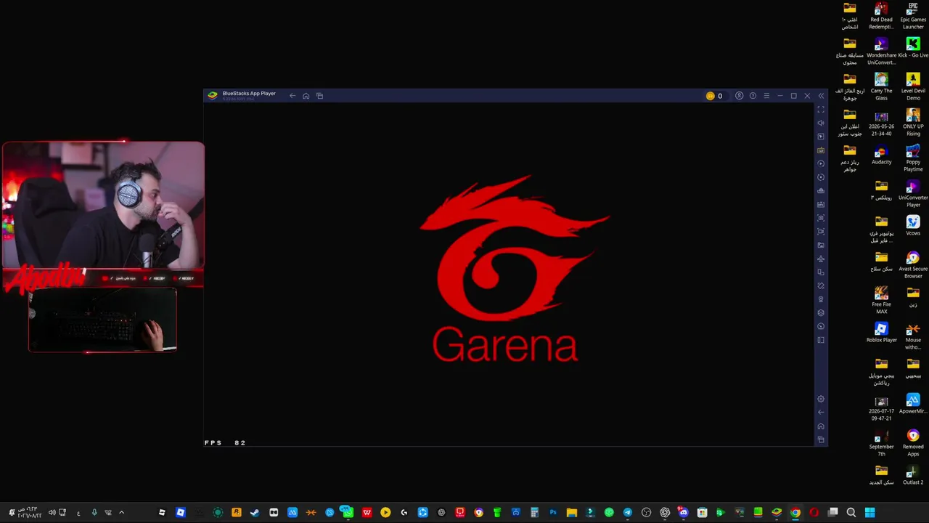This screenshot has height=523, width=929.
Task: Select the UniConverter Player shortcut
Action: (913, 194)
